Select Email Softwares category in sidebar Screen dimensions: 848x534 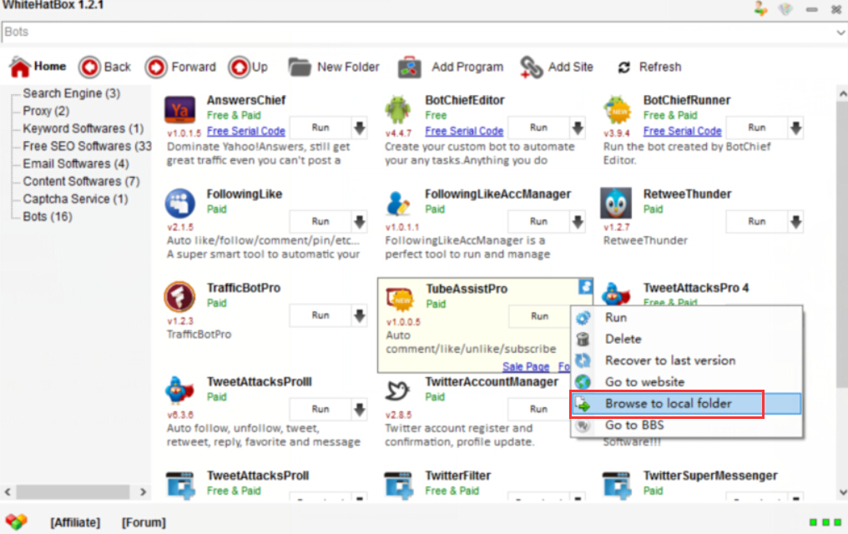[75, 164]
